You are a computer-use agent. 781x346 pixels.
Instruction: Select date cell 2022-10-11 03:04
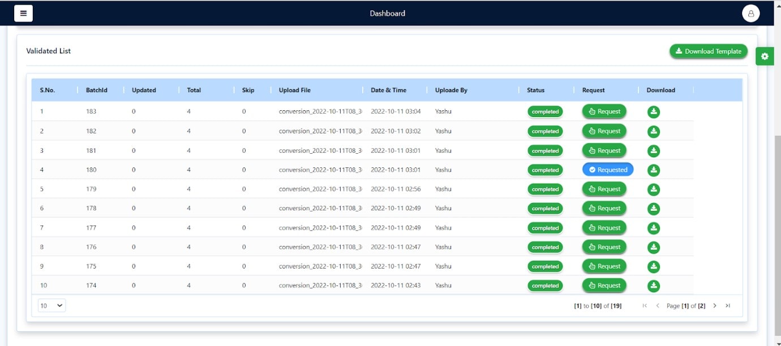point(396,111)
